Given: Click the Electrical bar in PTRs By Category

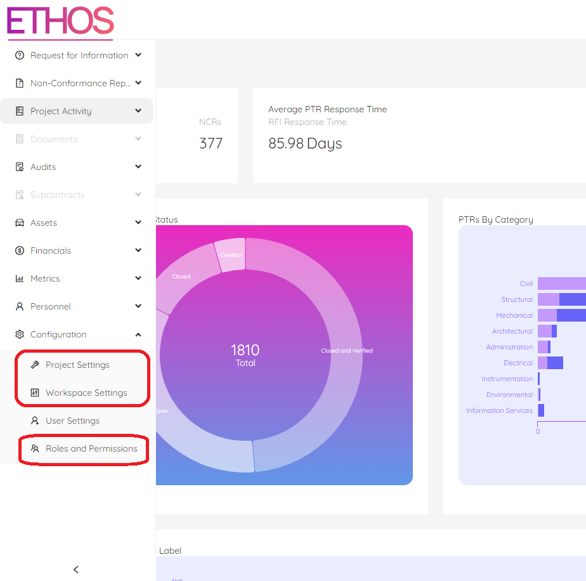Looking at the screenshot, I should (x=550, y=363).
